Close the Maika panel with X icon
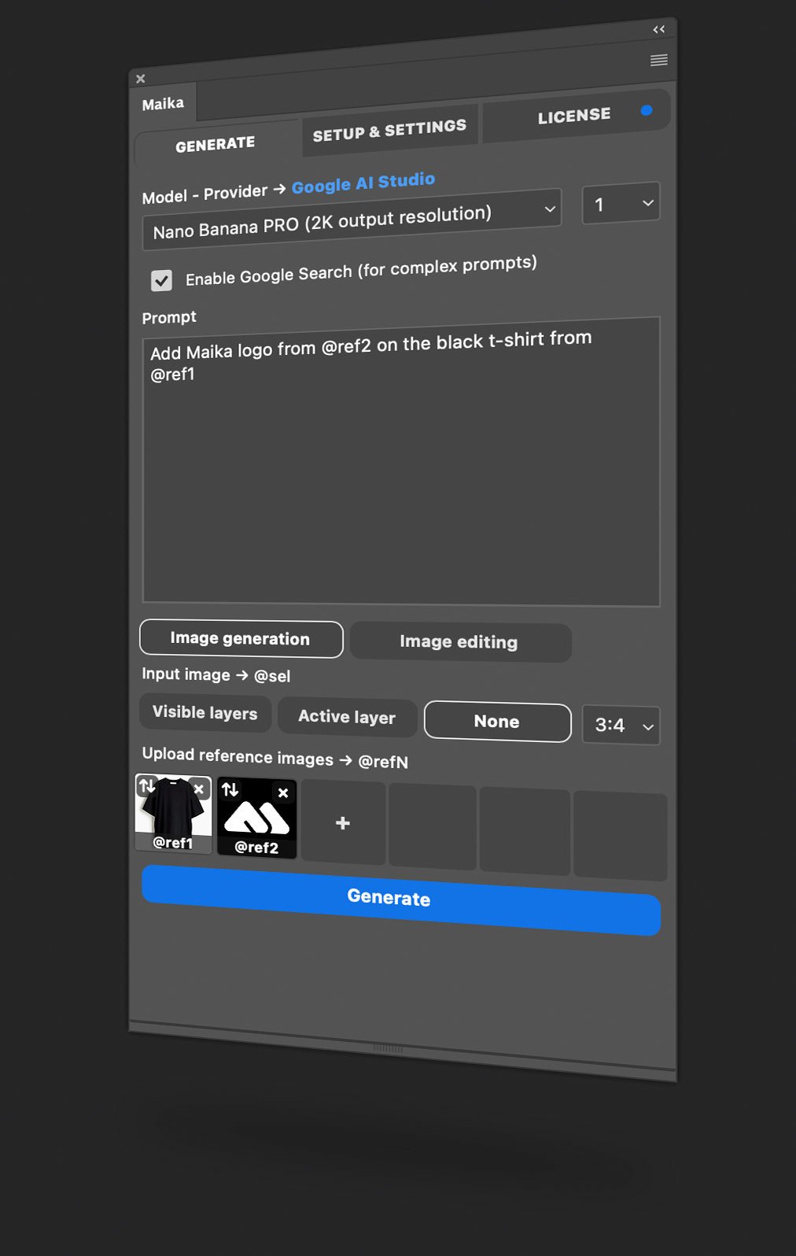 coord(141,79)
